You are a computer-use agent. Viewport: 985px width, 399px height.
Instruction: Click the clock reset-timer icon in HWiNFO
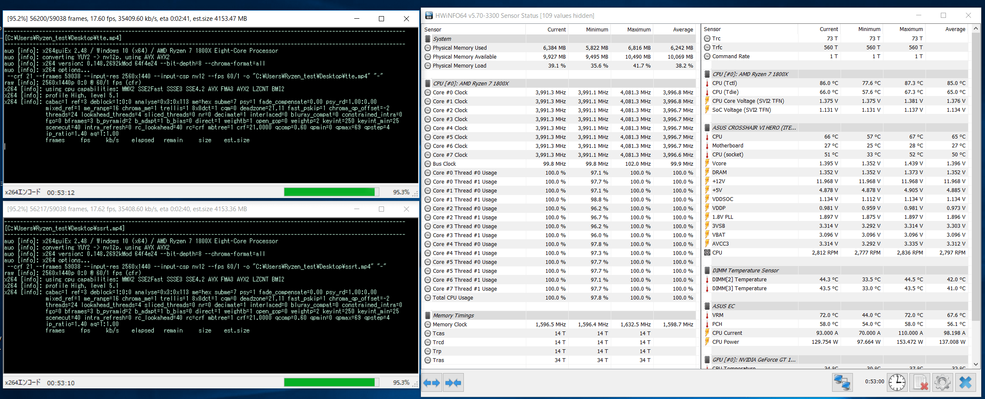pos(897,382)
